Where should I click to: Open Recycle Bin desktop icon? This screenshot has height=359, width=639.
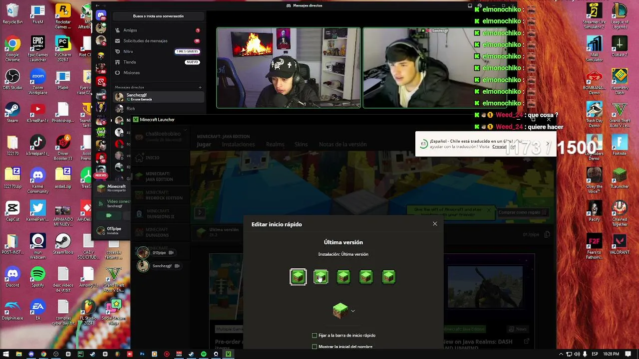coord(12,14)
